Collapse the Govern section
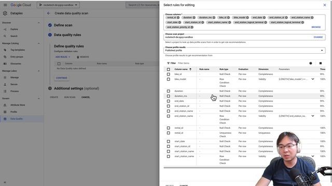 pos(38,99)
